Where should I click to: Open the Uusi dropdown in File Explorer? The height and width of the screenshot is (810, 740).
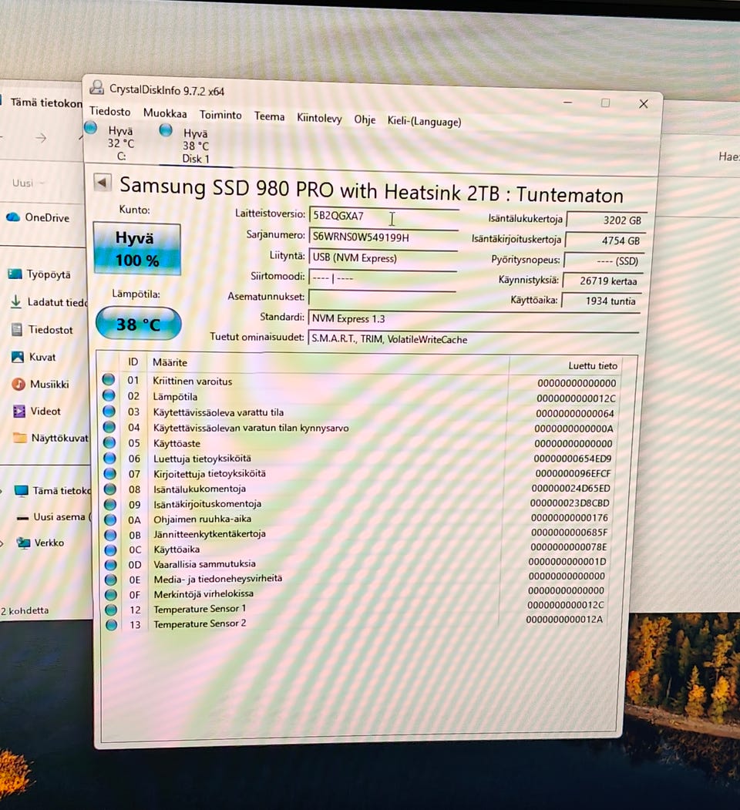pyautogui.click(x=28, y=183)
